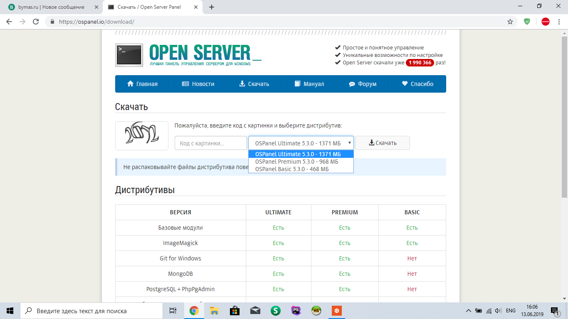Open the Мануал navigation link
The image size is (568, 319).
pos(309,84)
